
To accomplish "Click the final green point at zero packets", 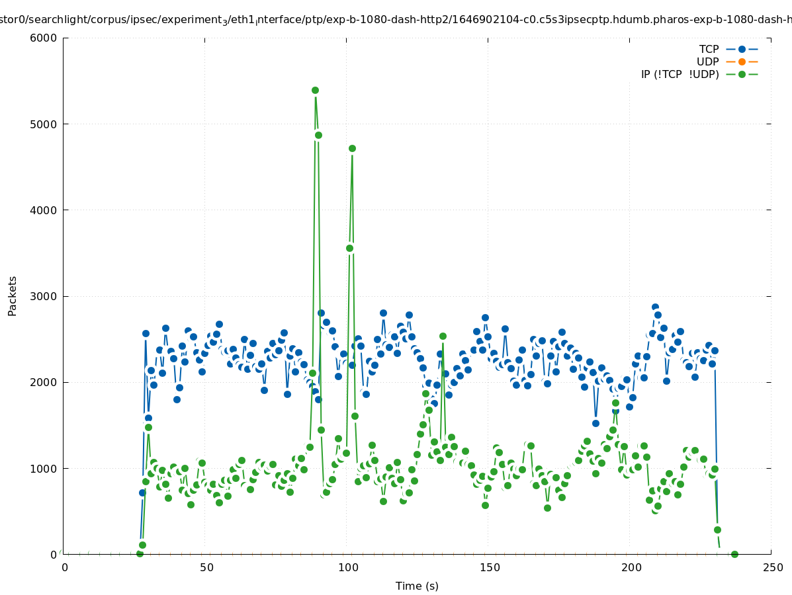I will [x=734, y=554].
